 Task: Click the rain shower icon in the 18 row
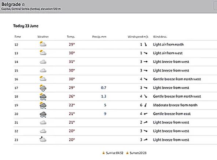(x=43, y=97)
